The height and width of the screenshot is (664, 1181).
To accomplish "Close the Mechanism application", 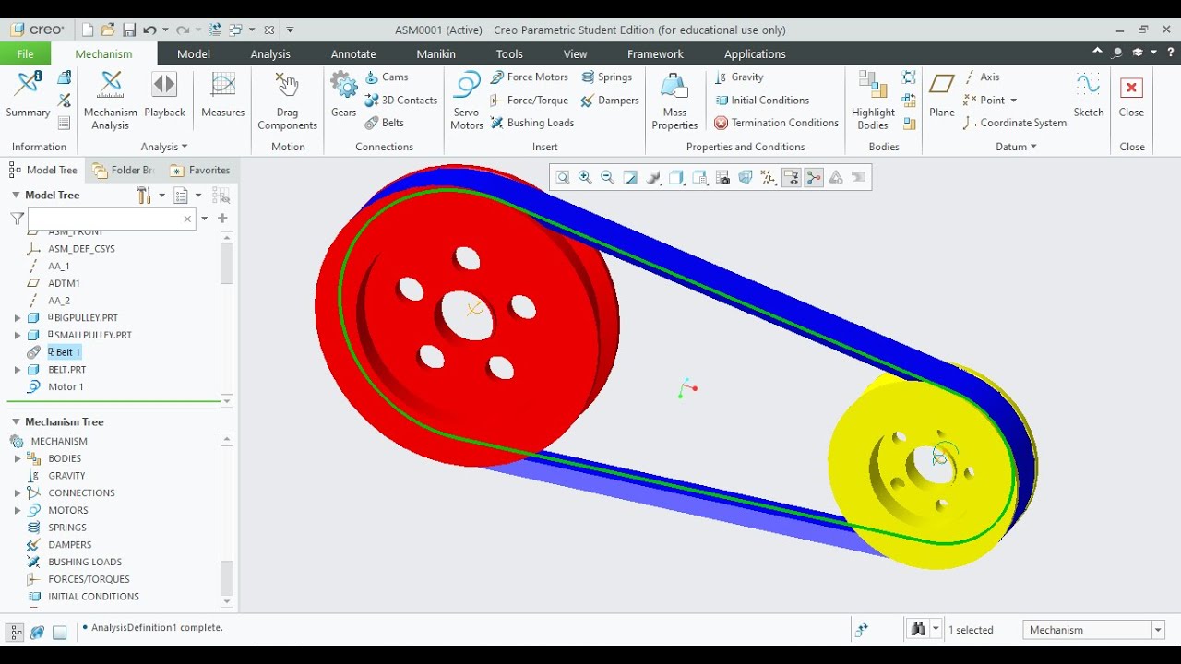I will [1131, 95].
